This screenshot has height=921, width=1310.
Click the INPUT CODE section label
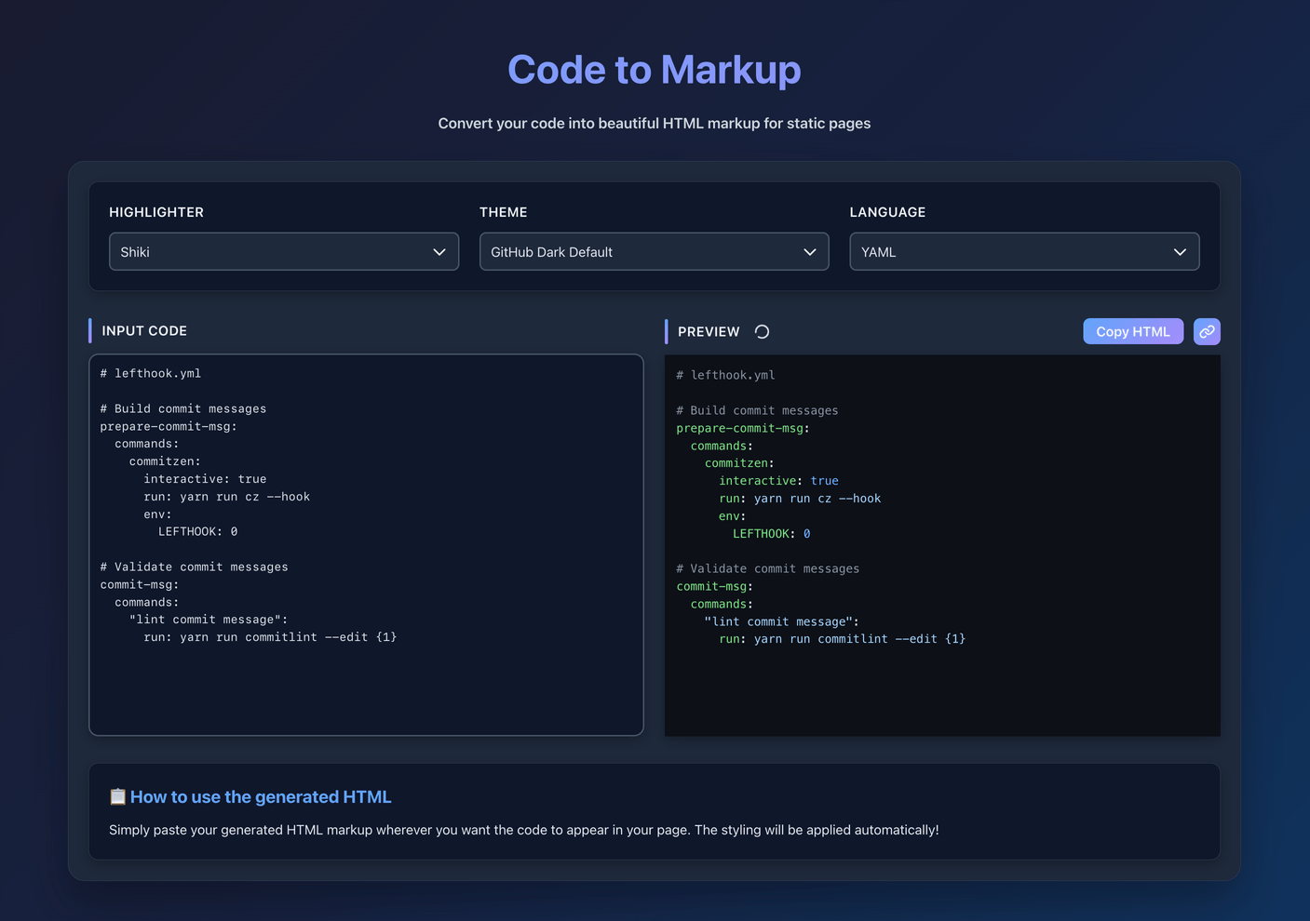click(144, 330)
